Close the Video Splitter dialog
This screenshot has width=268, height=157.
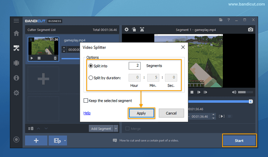183,47
